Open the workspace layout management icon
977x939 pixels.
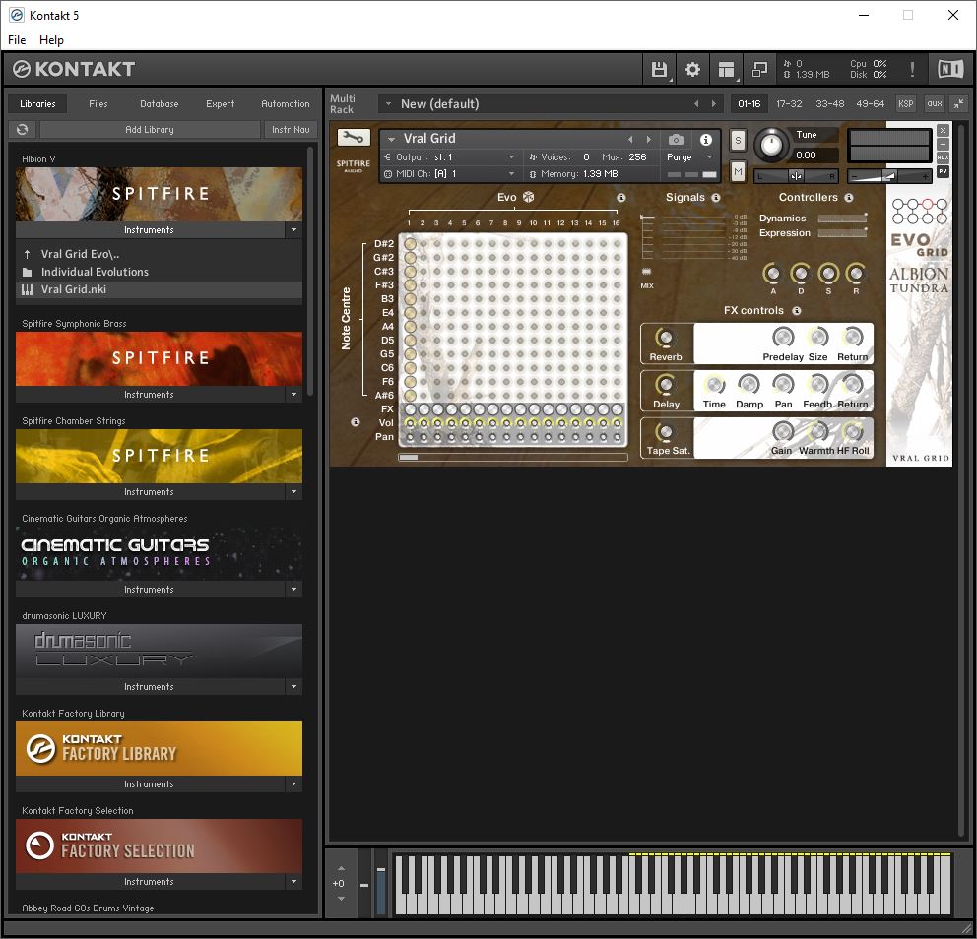726,69
